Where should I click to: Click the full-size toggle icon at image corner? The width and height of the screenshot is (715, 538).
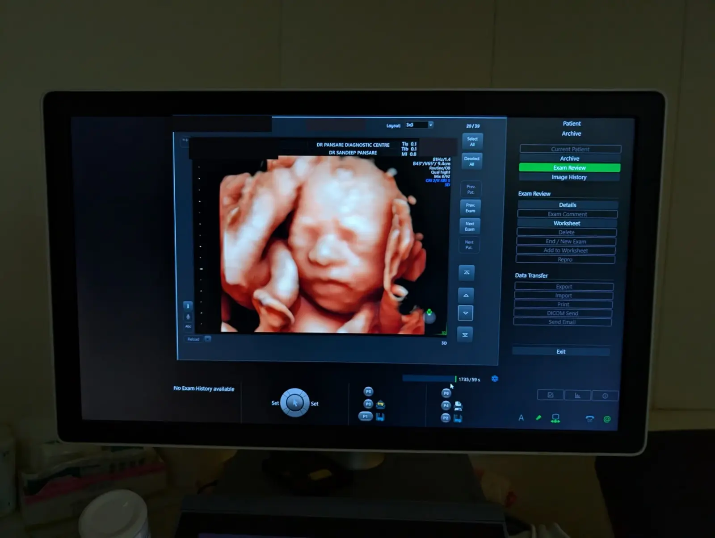click(185, 140)
